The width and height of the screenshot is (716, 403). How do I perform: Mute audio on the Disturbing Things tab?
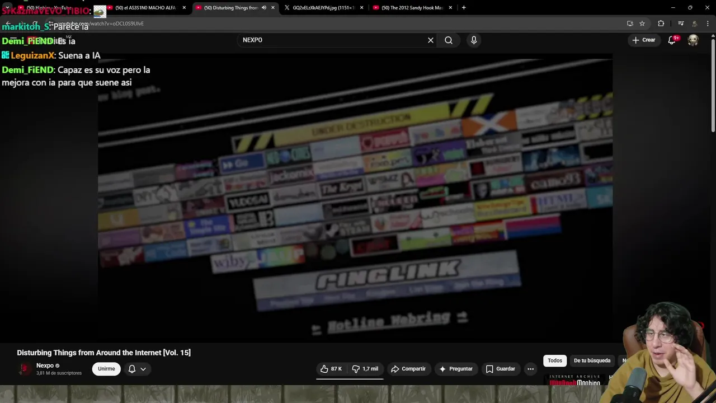click(264, 8)
